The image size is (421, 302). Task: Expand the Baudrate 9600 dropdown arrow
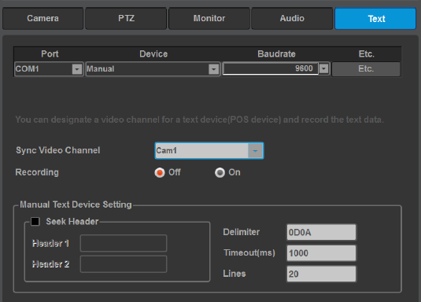click(323, 68)
